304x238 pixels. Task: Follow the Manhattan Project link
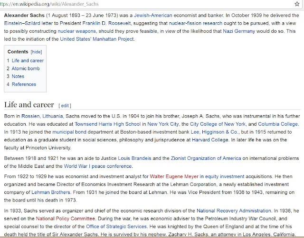[x=113, y=39]
